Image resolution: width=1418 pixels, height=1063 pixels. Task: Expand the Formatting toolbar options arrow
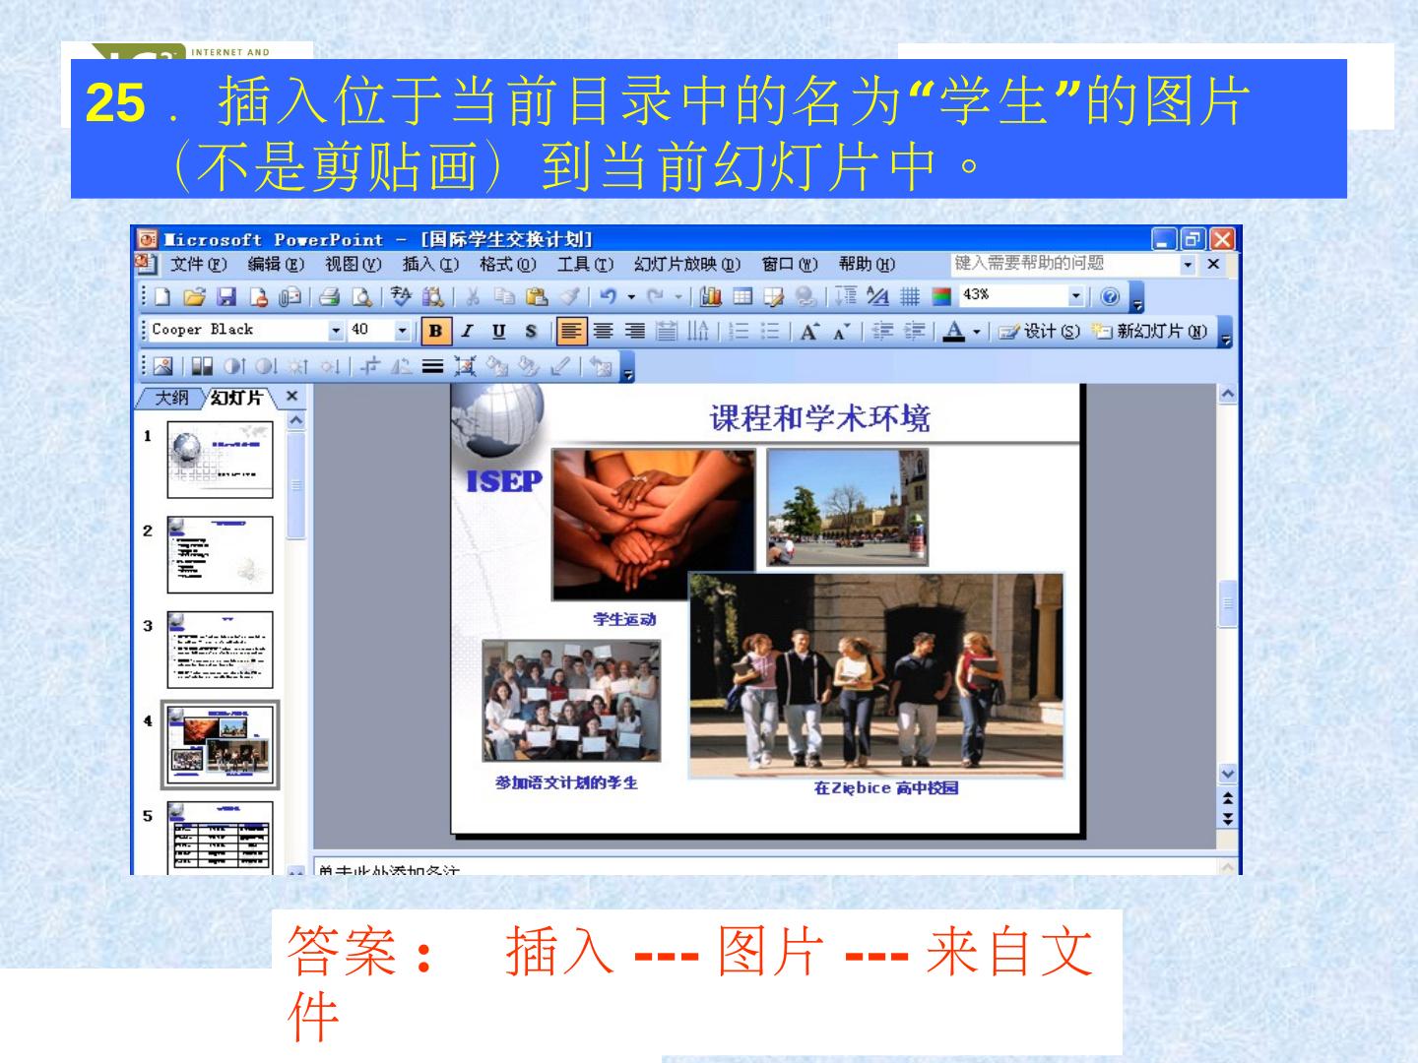point(1226,333)
